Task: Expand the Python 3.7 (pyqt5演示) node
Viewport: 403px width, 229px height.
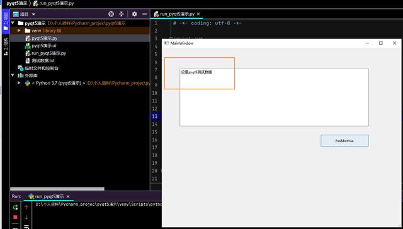Action: pyautogui.click(x=19, y=83)
